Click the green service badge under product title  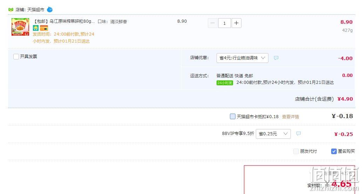point(35,28)
